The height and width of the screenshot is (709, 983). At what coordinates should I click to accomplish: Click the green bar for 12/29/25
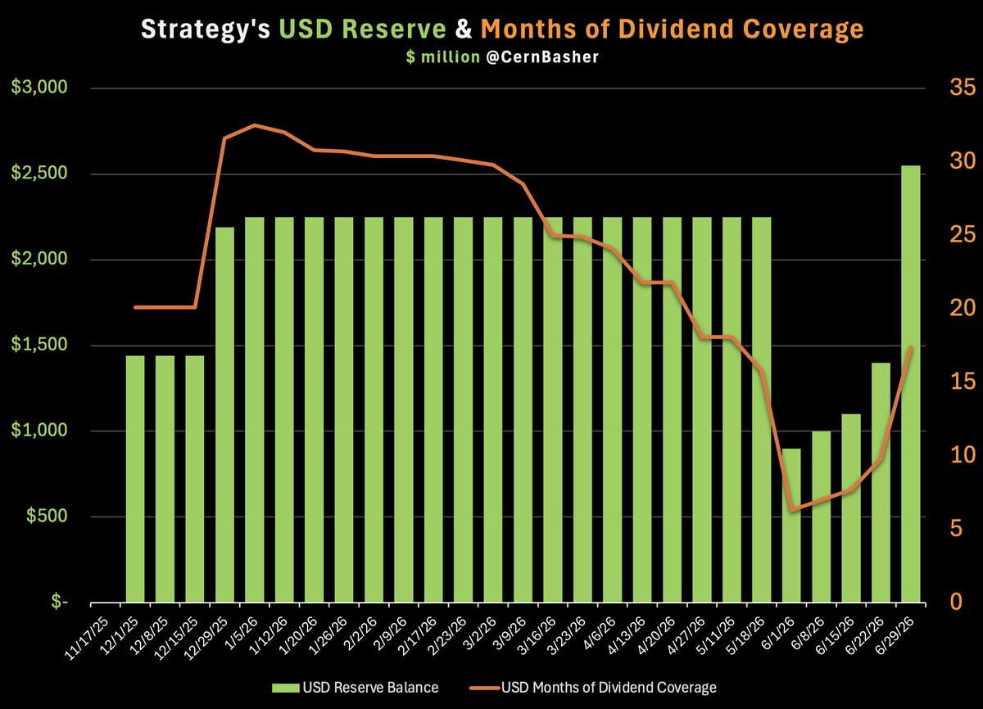coord(224,415)
